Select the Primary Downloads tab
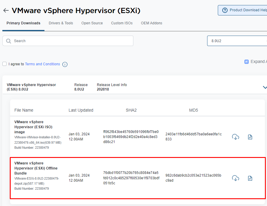The width and height of the screenshot is (267, 206). [23, 23]
